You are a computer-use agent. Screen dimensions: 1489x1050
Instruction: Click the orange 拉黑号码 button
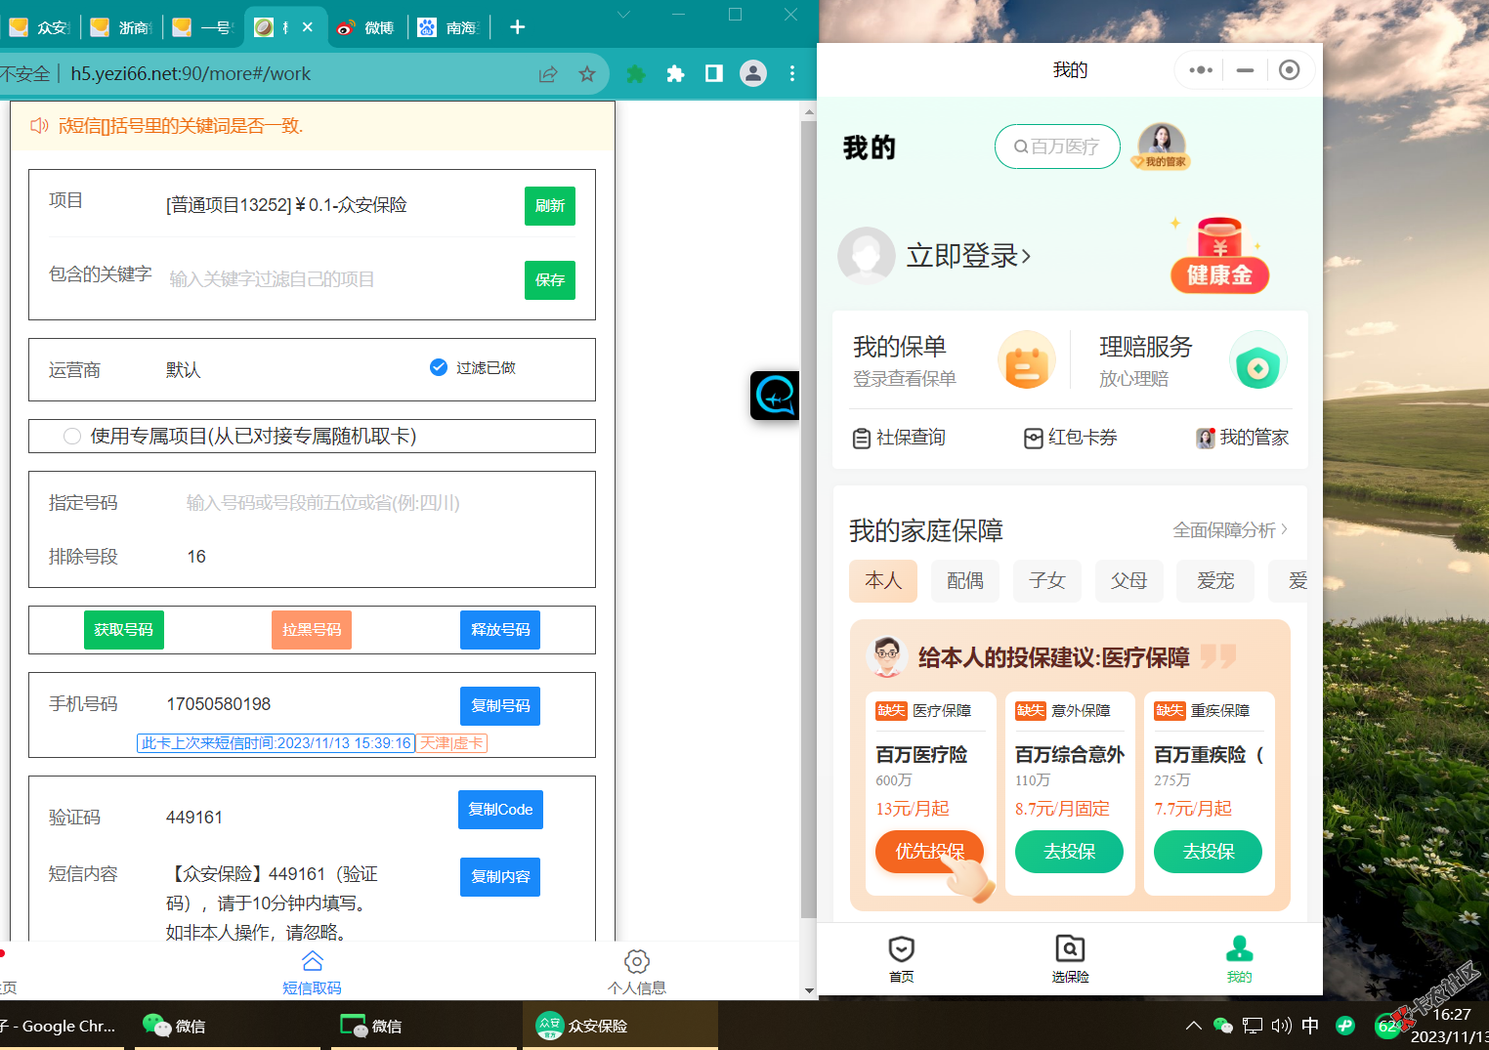point(312,630)
